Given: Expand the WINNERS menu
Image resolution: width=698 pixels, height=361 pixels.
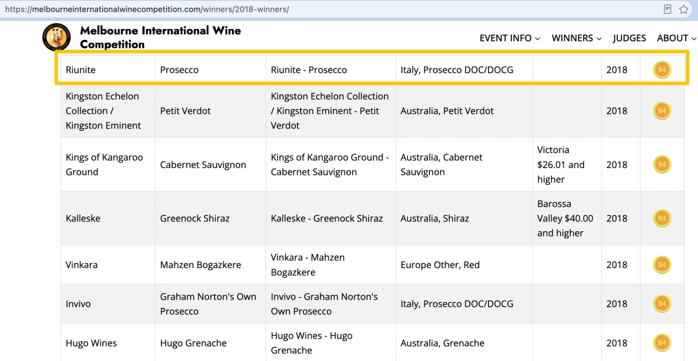Looking at the screenshot, I should click(576, 38).
